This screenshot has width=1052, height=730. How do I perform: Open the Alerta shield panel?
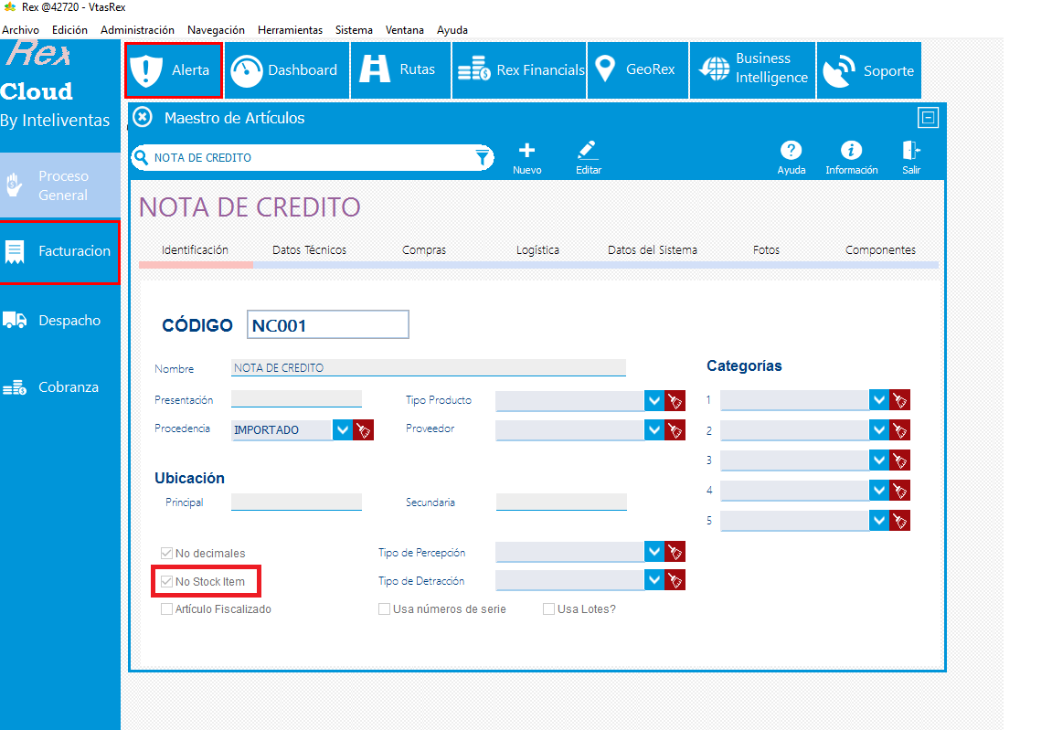tap(173, 69)
